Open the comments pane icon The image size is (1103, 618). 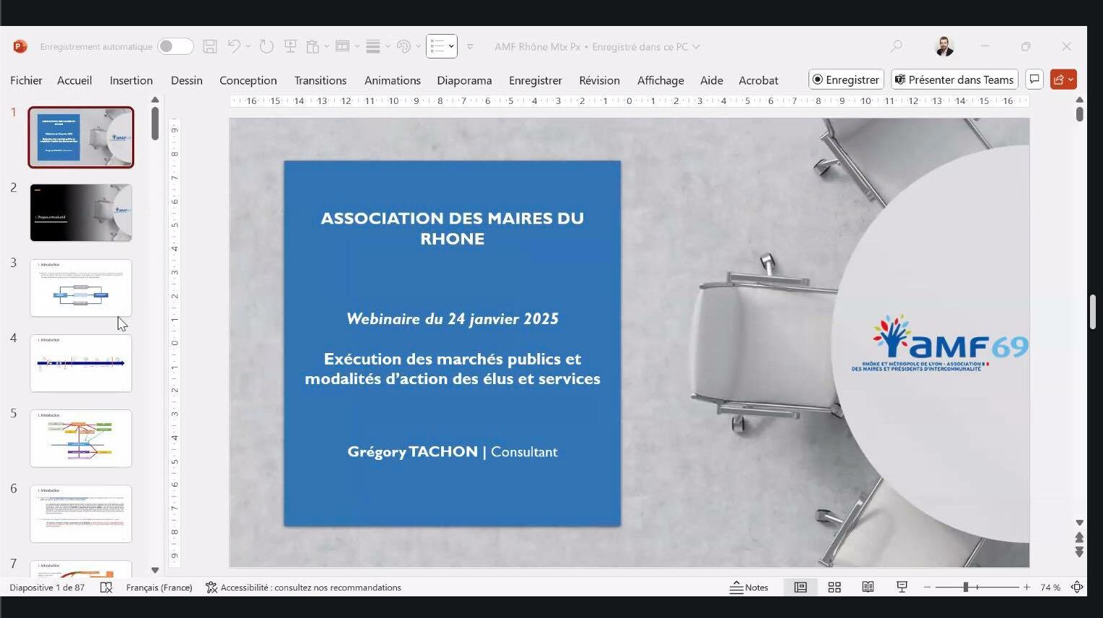click(1034, 79)
